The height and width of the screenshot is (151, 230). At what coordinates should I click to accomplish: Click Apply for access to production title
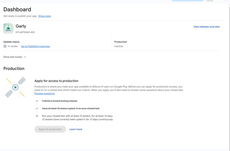57,81
